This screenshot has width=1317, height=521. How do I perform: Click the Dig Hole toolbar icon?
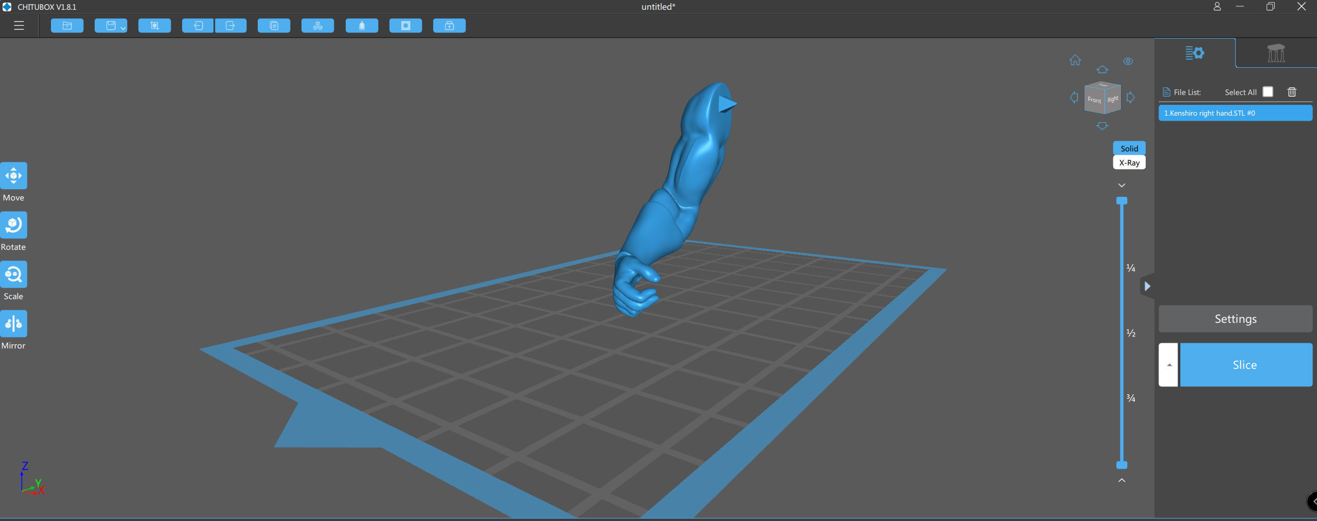(405, 26)
